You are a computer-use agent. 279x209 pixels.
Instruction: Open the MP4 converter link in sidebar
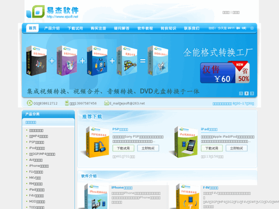click(39, 137)
